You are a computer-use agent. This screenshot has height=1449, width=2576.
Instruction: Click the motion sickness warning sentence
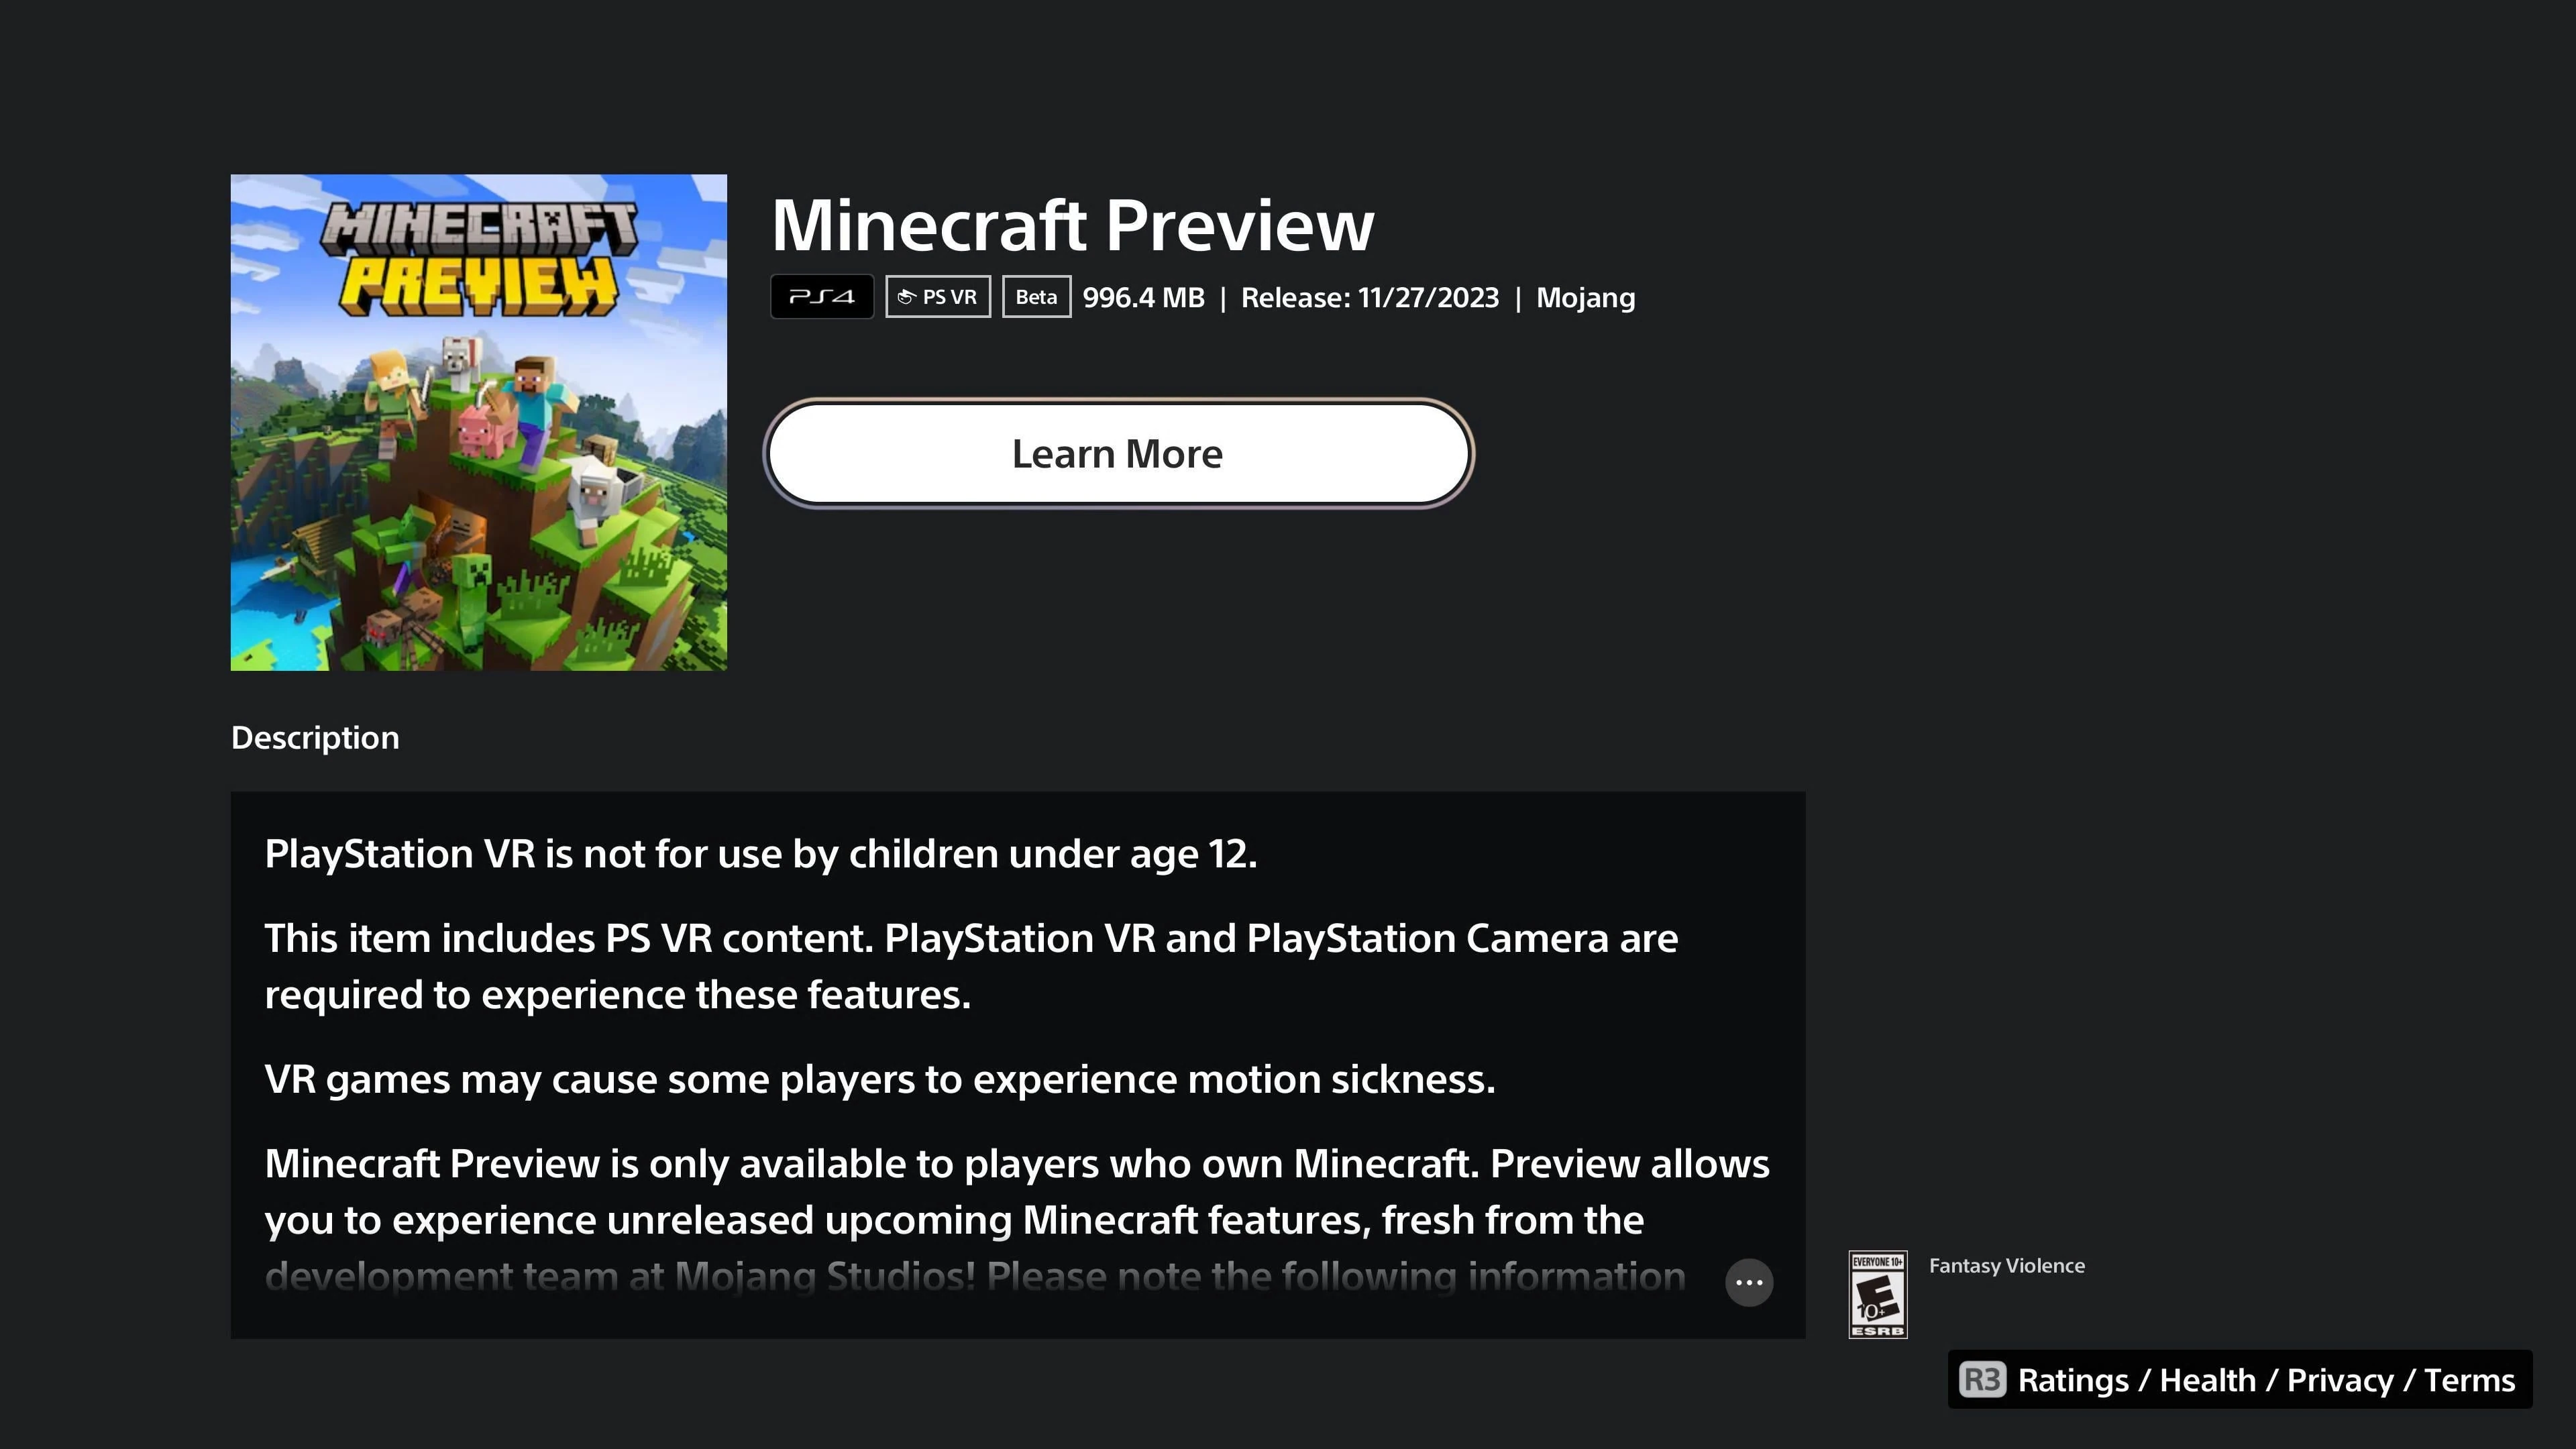coord(879,1080)
